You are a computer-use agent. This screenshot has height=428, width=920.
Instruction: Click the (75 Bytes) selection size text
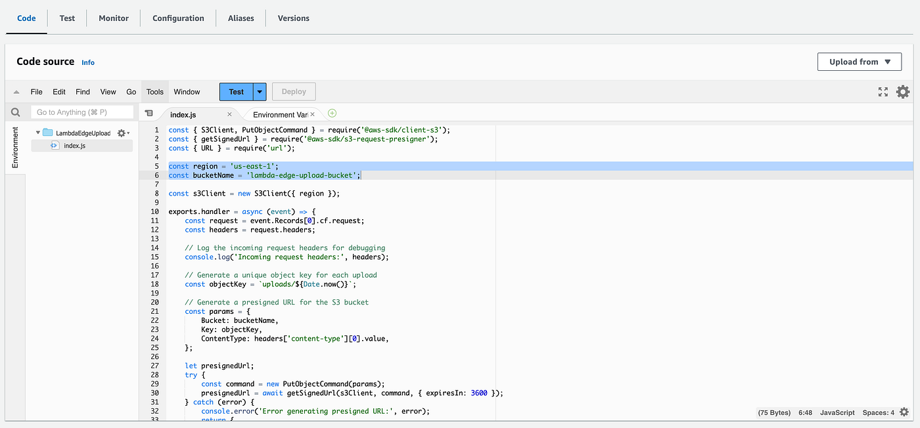pyautogui.click(x=774, y=413)
